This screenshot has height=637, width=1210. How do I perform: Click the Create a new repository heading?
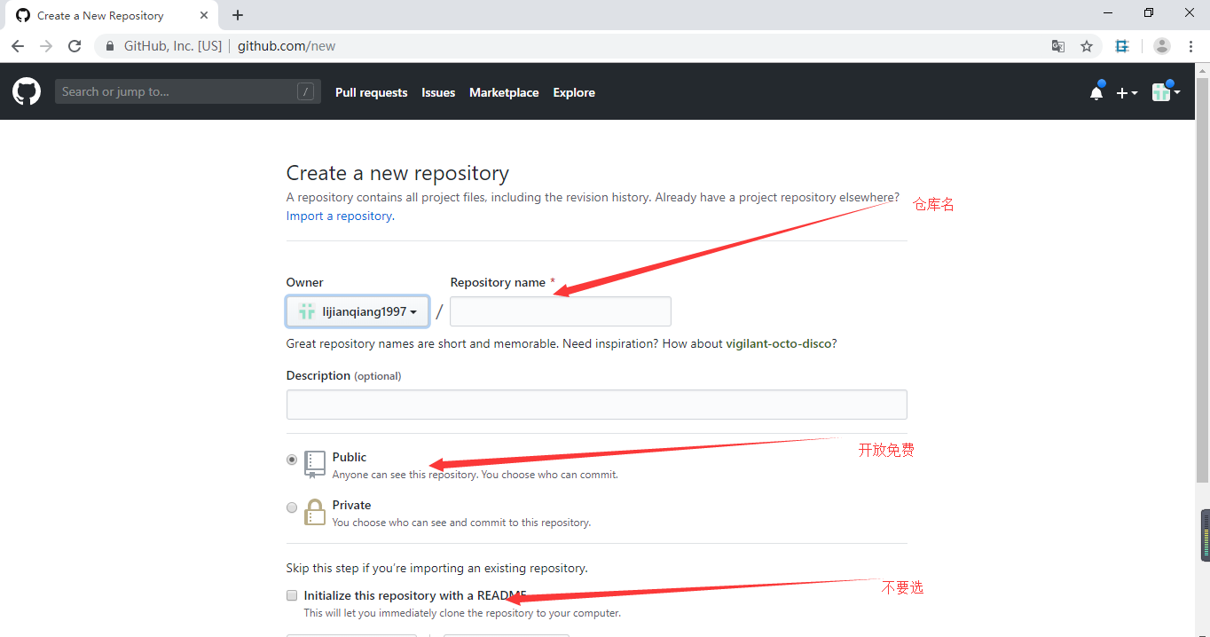tap(397, 173)
